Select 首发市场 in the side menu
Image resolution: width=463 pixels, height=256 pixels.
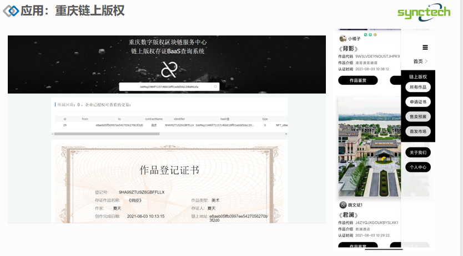coord(418,131)
